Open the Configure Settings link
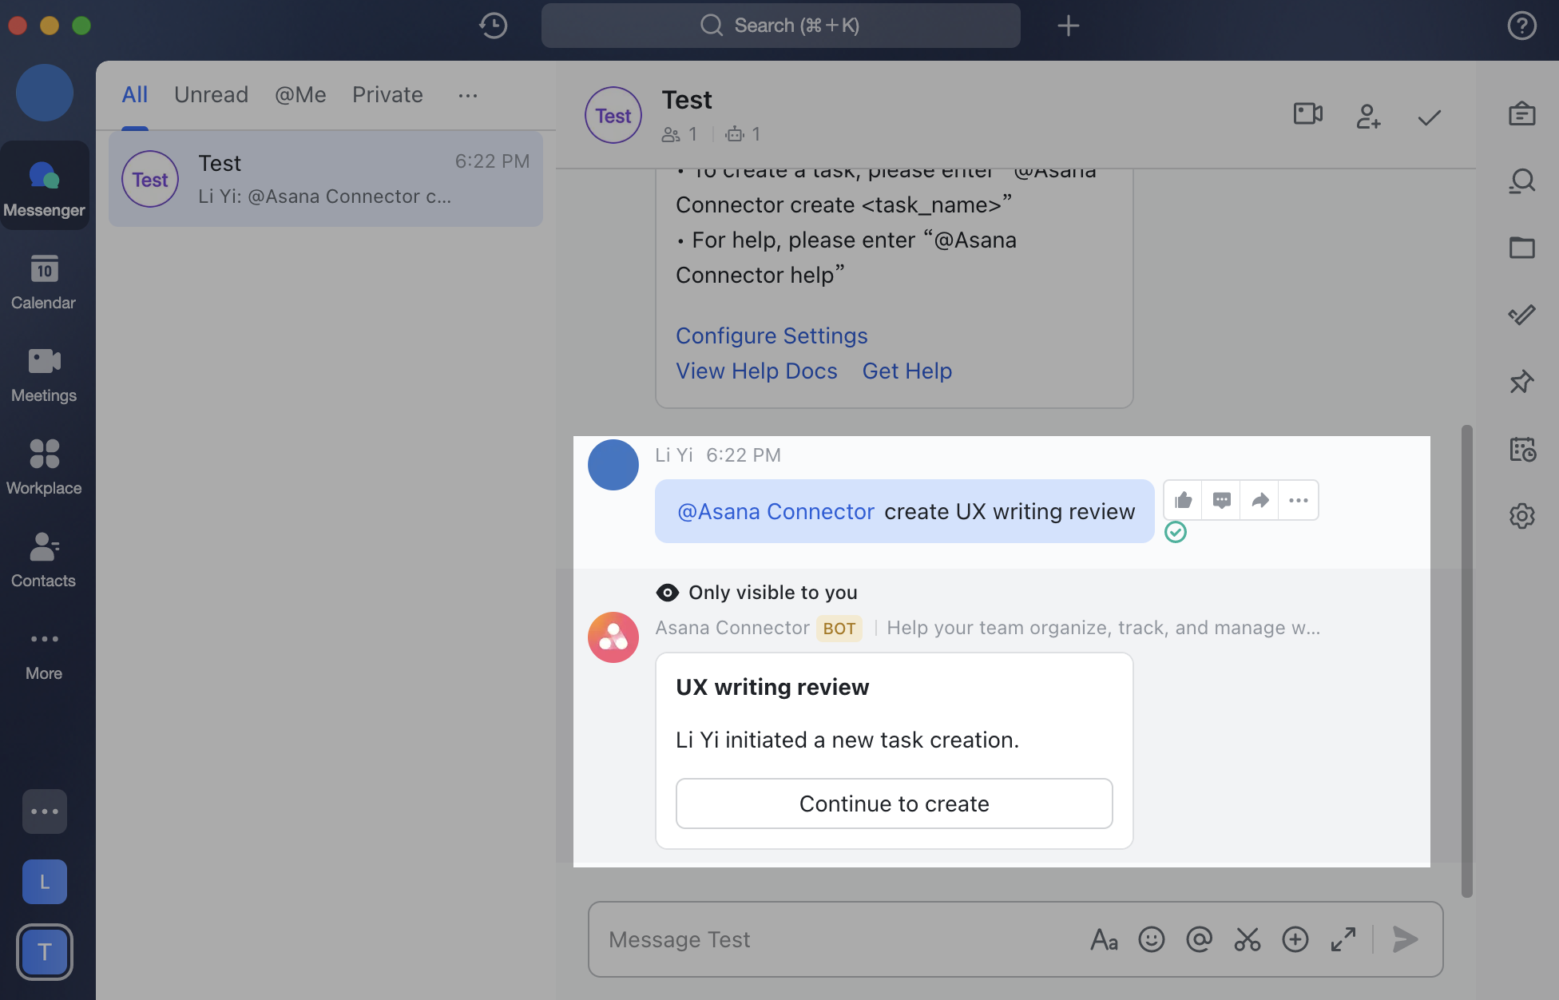The width and height of the screenshot is (1559, 1000). tap(771, 335)
